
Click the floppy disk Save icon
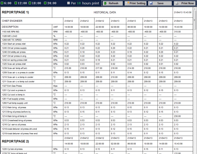151,3
